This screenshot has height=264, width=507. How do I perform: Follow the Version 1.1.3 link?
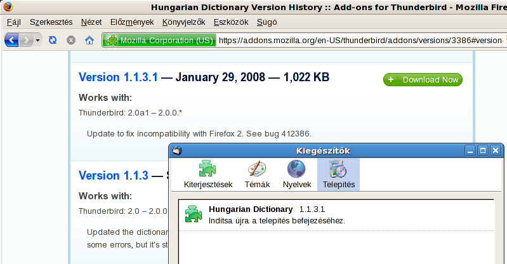click(113, 175)
